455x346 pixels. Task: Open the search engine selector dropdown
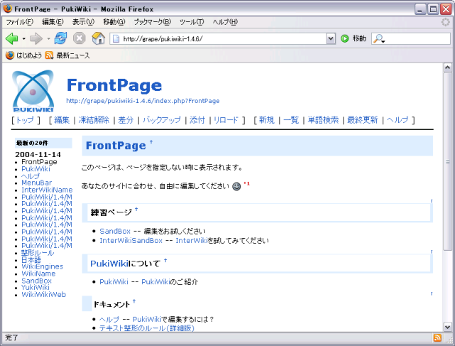point(380,38)
